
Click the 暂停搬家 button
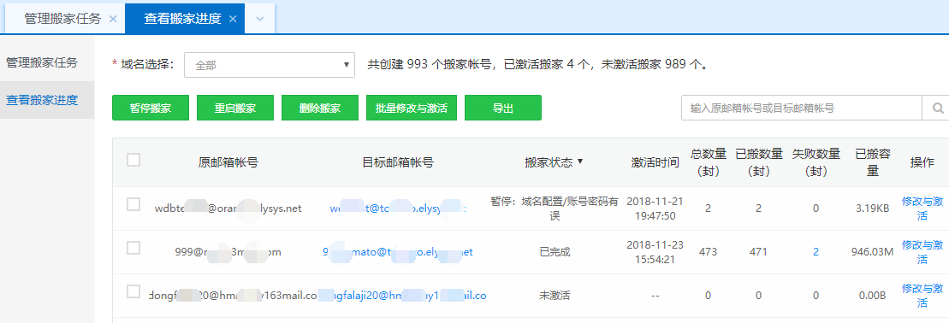tap(151, 109)
